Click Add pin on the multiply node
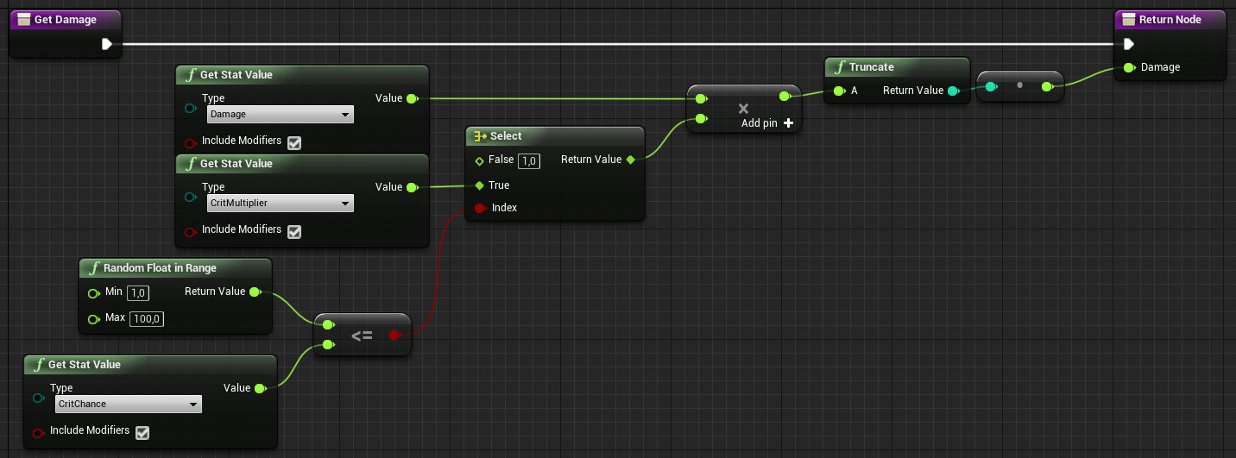 pyautogui.click(x=766, y=123)
